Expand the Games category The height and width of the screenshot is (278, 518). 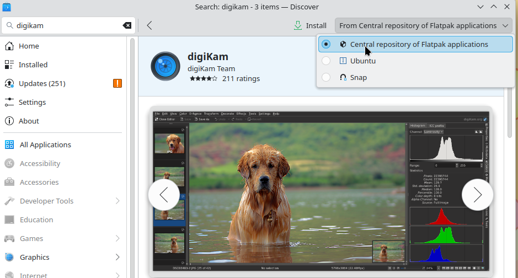pyautogui.click(x=118, y=238)
